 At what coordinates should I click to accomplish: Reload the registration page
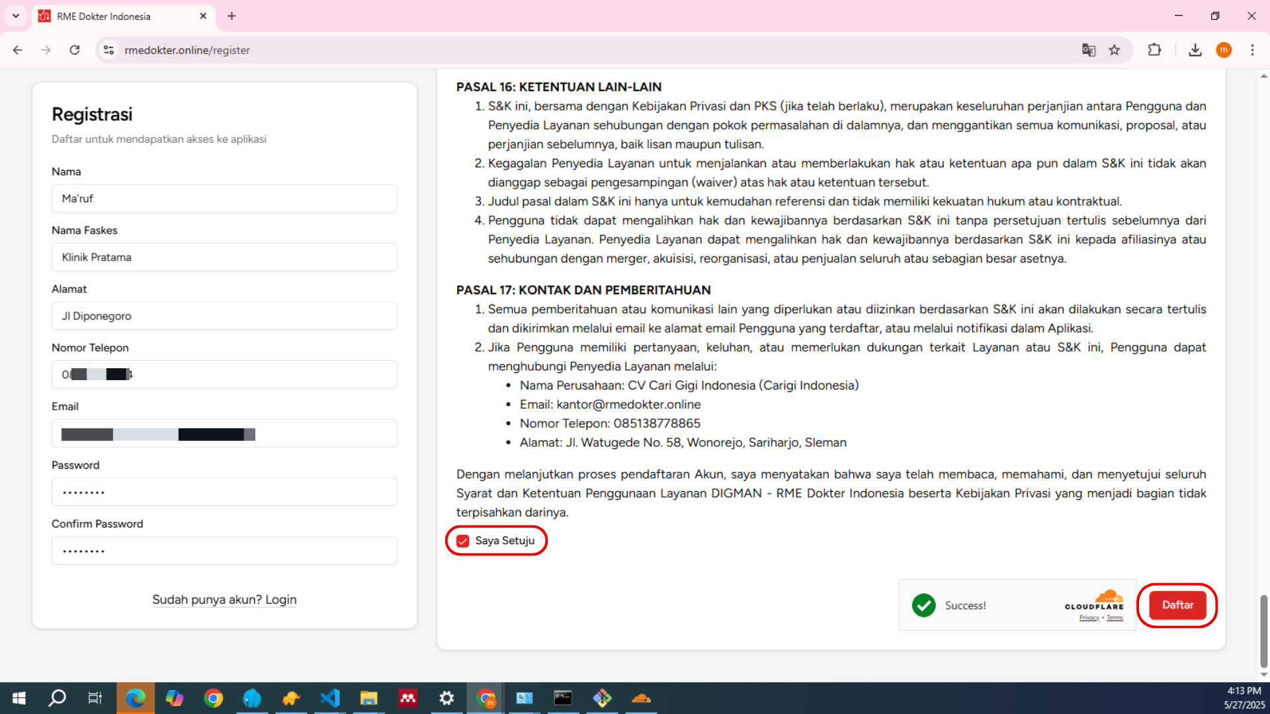(75, 50)
